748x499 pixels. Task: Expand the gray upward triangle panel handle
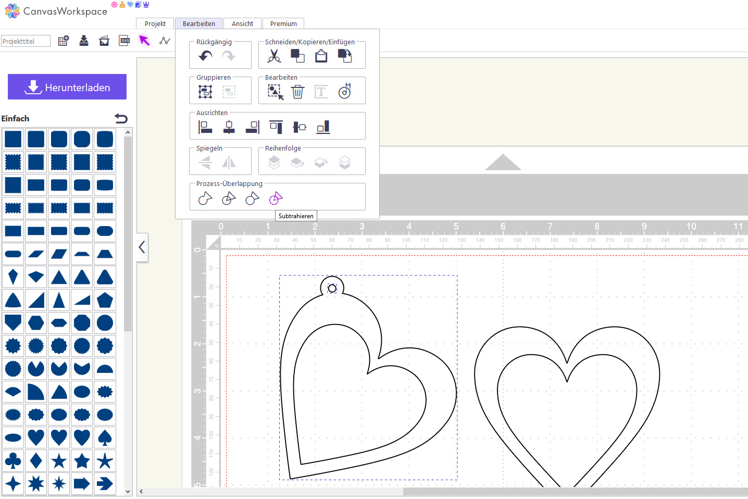(x=503, y=162)
